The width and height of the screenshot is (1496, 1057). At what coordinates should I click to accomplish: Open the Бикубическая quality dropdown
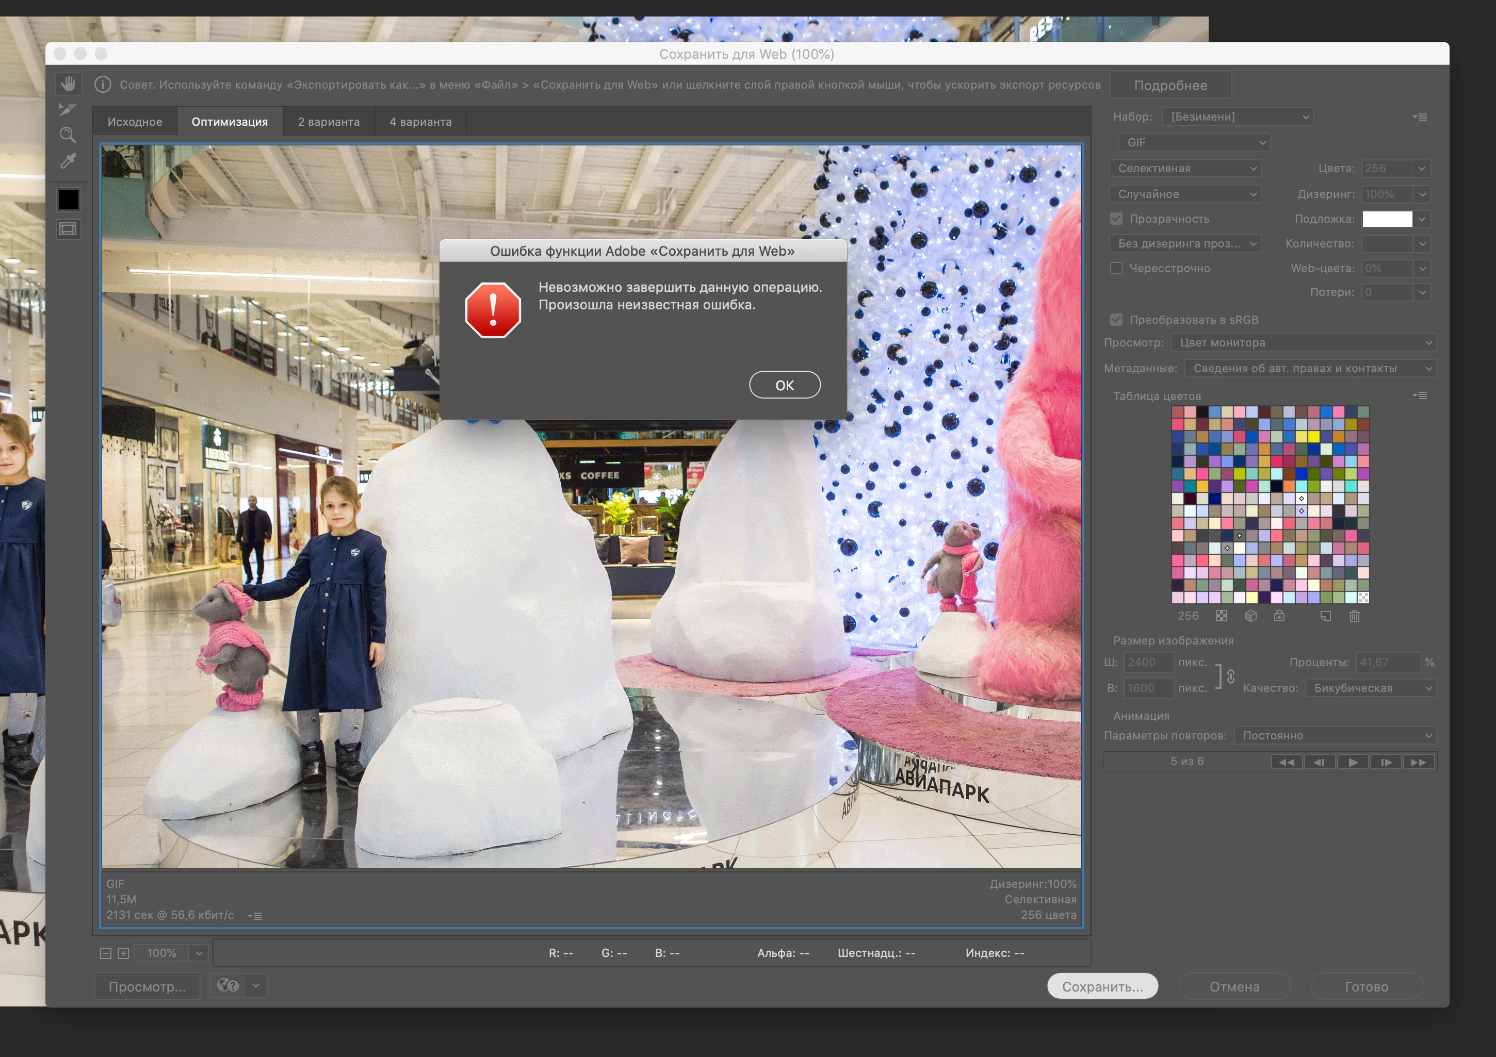[1371, 688]
